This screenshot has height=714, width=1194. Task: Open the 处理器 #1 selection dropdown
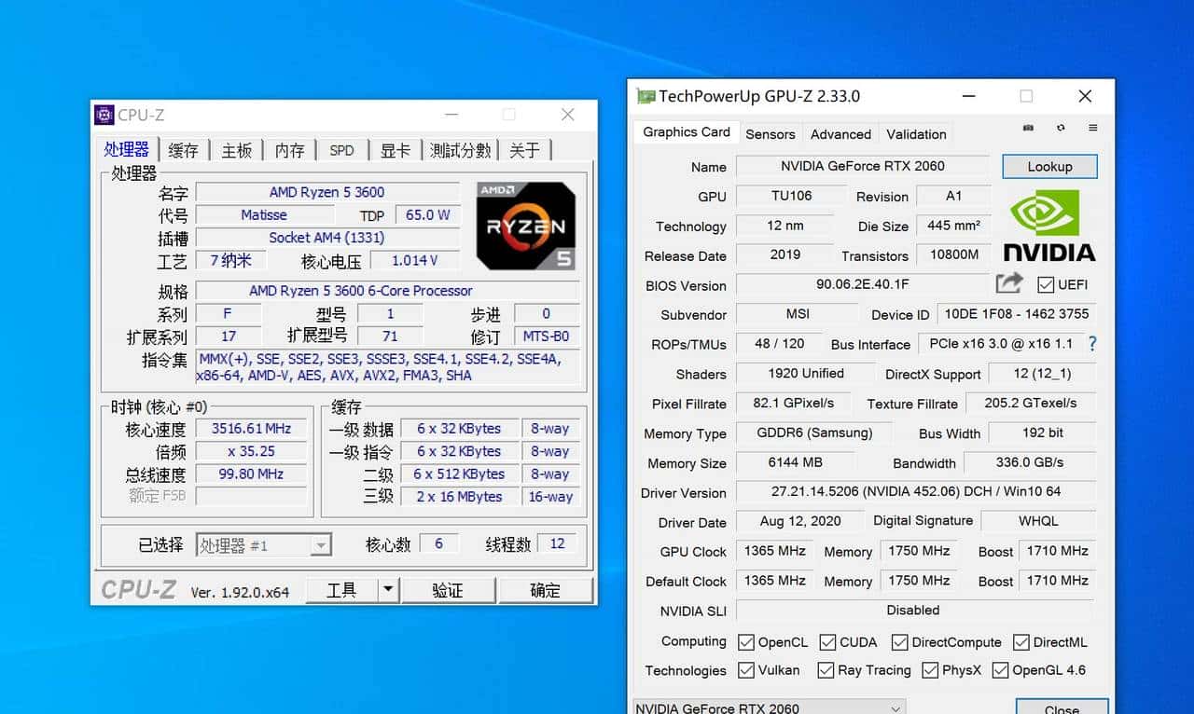[x=321, y=544]
